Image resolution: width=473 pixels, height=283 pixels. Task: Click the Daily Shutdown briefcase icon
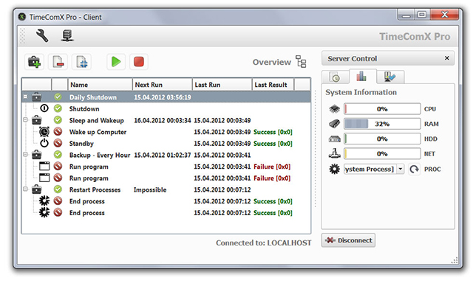pyautogui.click(x=37, y=97)
